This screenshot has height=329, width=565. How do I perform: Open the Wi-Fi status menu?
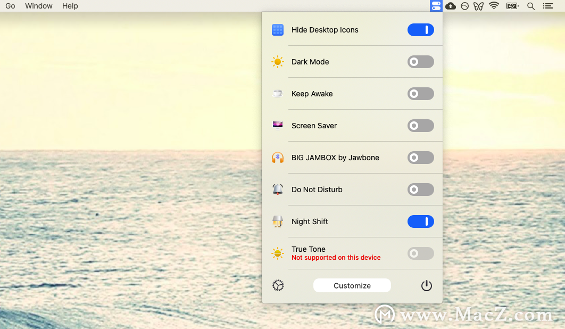tap(494, 6)
